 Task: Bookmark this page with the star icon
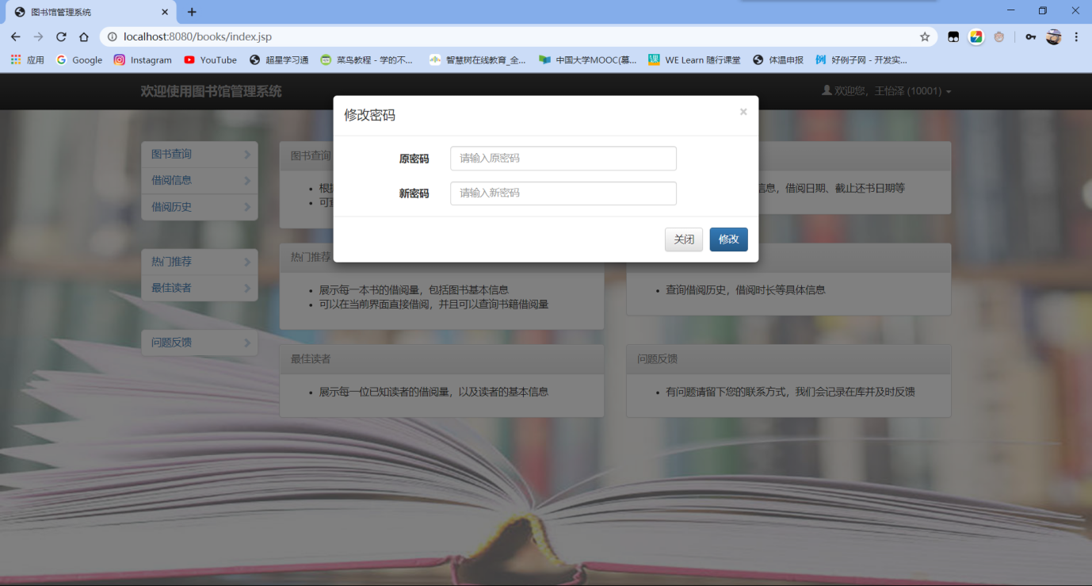tap(924, 36)
